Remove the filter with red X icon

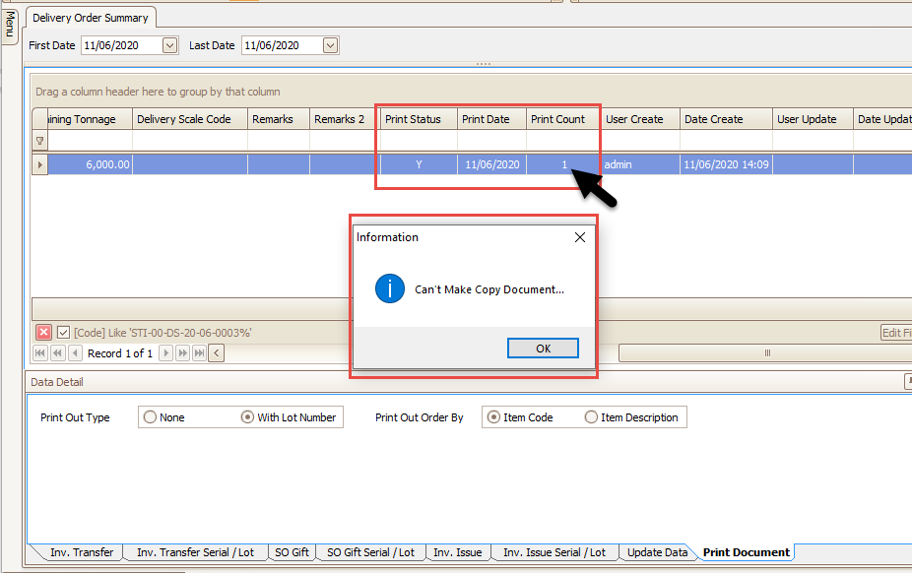[x=43, y=333]
